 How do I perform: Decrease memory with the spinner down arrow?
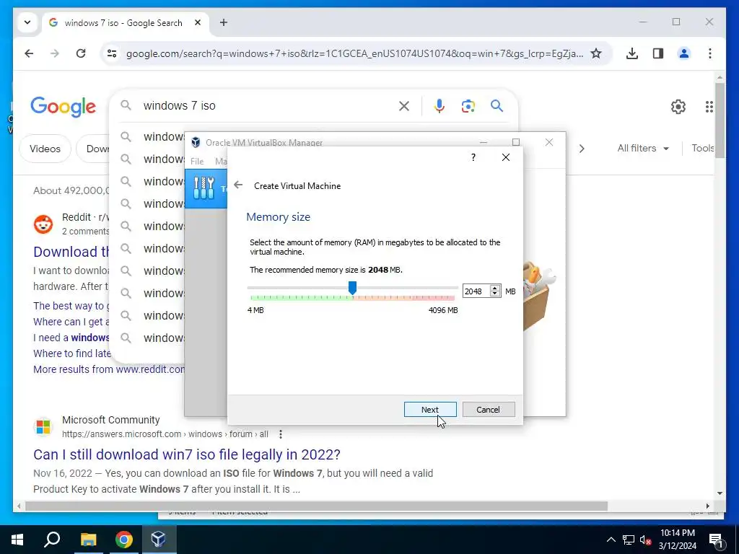tap(495, 294)
